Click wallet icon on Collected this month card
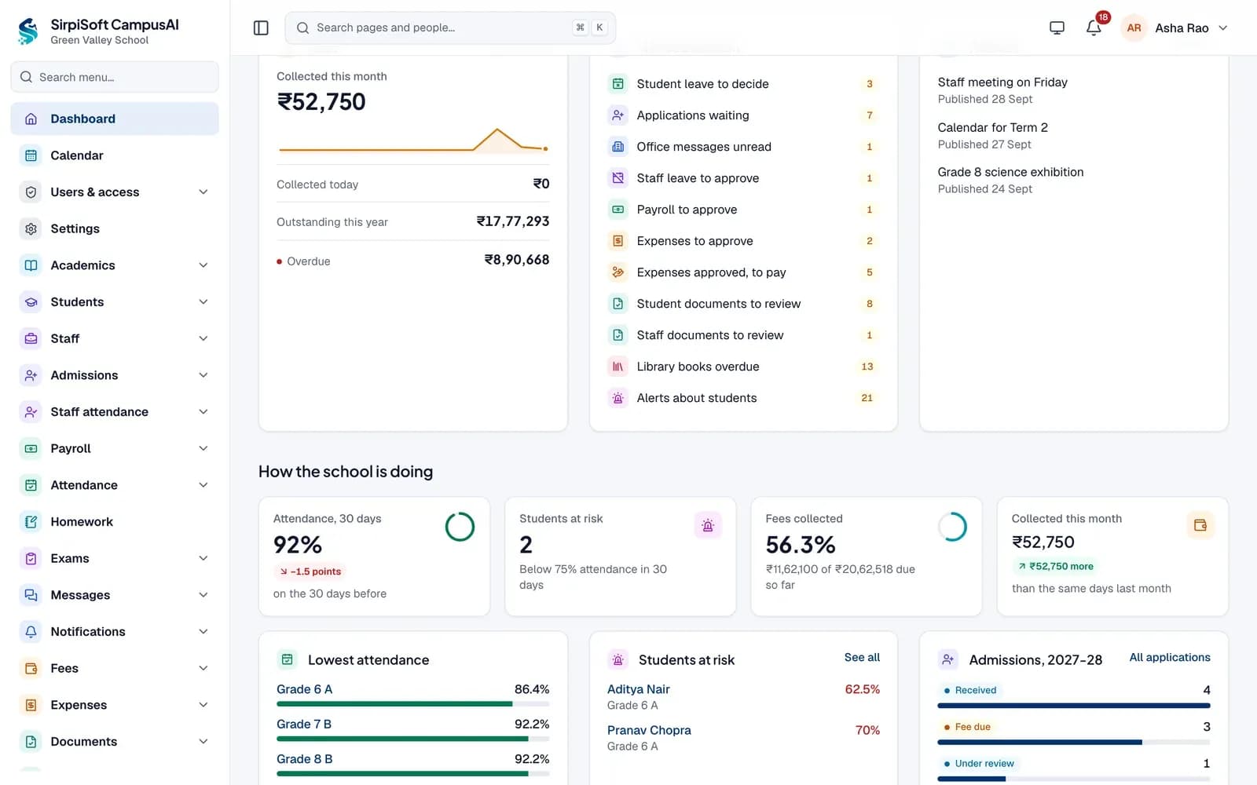This screenshot has height=785, width=1257. point(1200,525)
